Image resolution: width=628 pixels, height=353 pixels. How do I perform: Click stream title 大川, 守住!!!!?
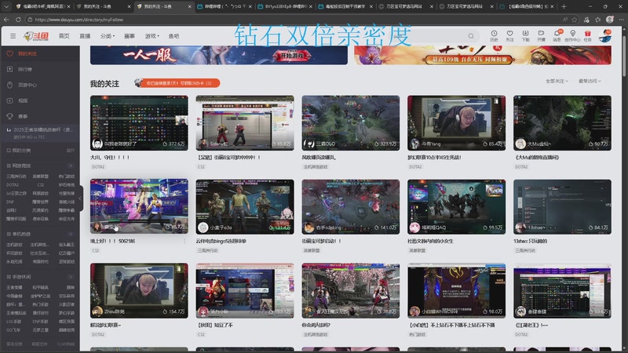110,158
